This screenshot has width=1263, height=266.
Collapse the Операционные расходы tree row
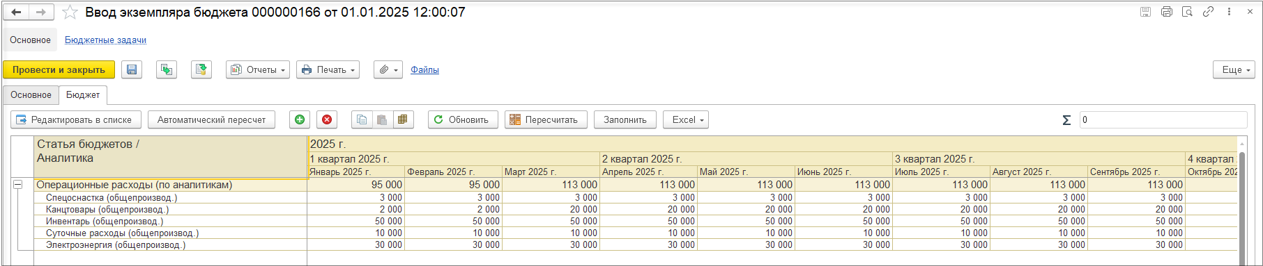pyautogui.click(x=18, y=185)
